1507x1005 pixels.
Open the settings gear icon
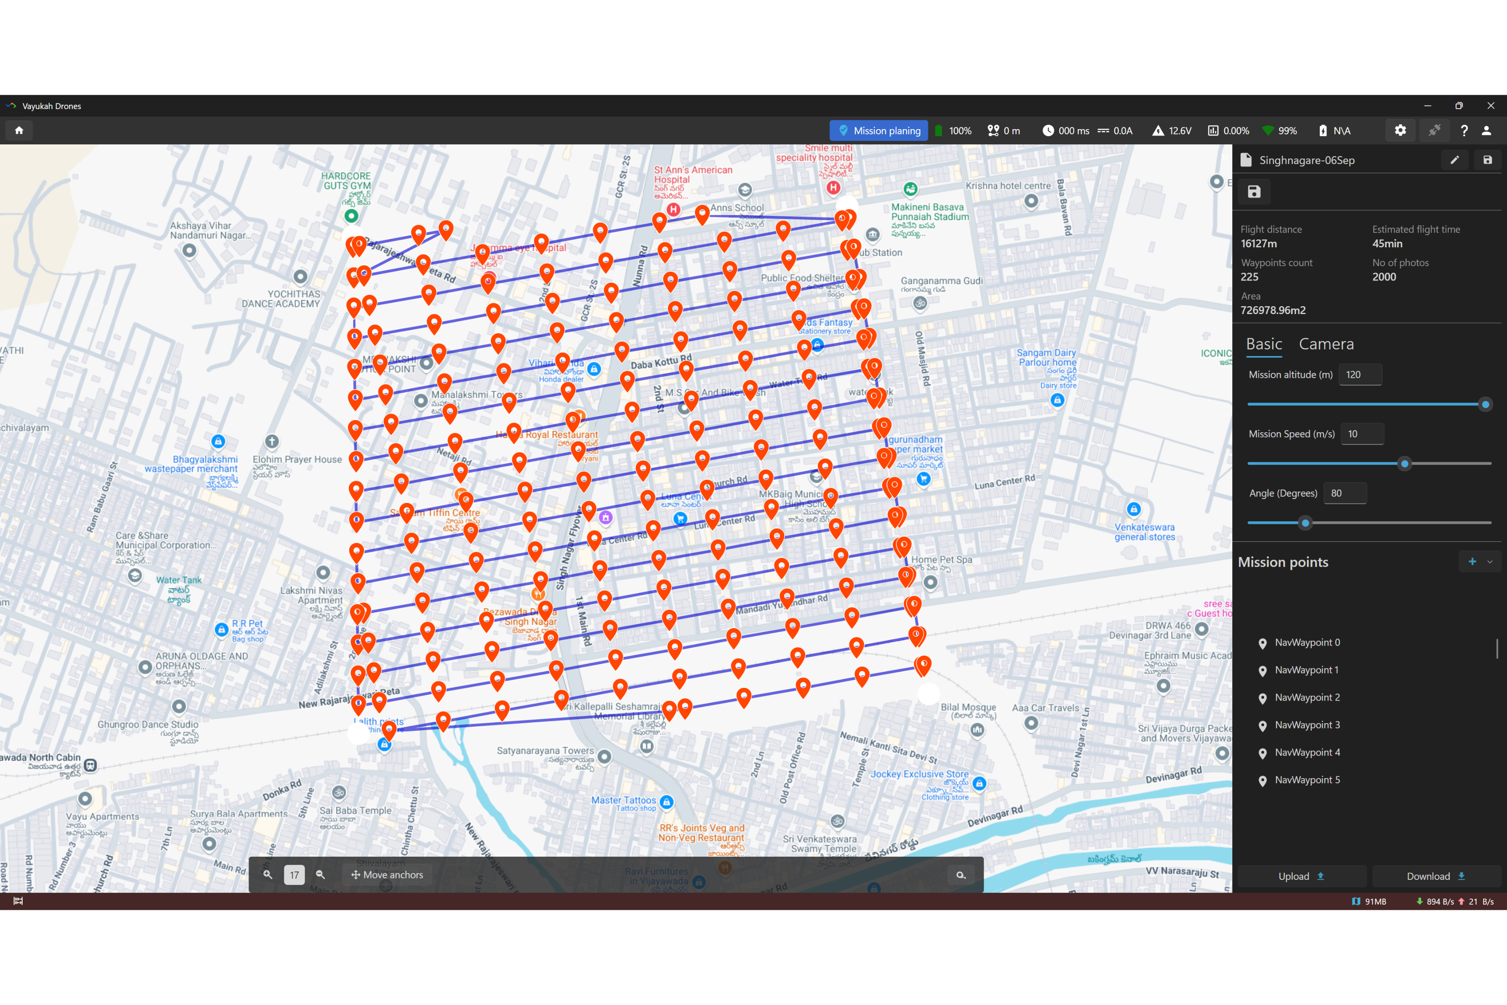(x=1400, y=130)
